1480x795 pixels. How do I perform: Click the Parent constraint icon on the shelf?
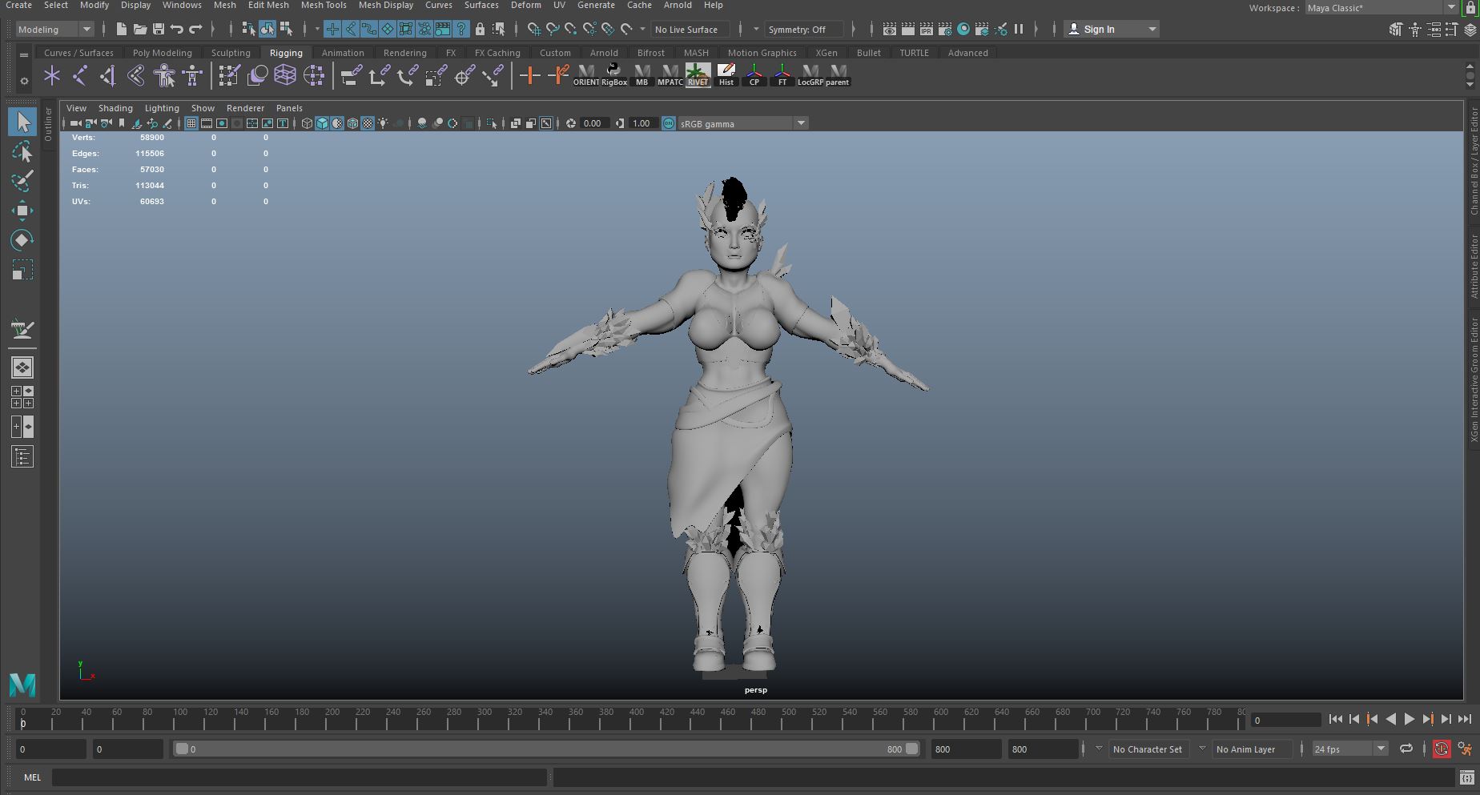351,76
